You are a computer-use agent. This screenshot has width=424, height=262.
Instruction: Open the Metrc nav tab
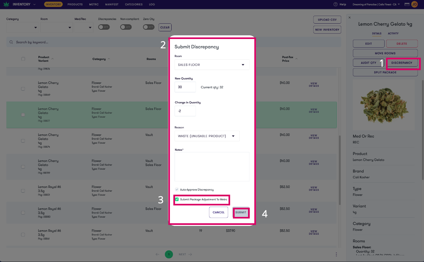click(x=94, y=4)
